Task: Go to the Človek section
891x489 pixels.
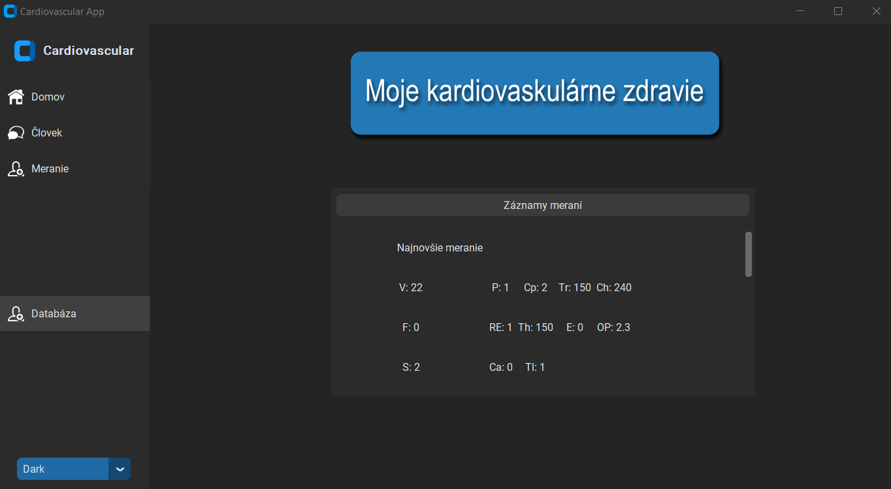Action: 74,133
